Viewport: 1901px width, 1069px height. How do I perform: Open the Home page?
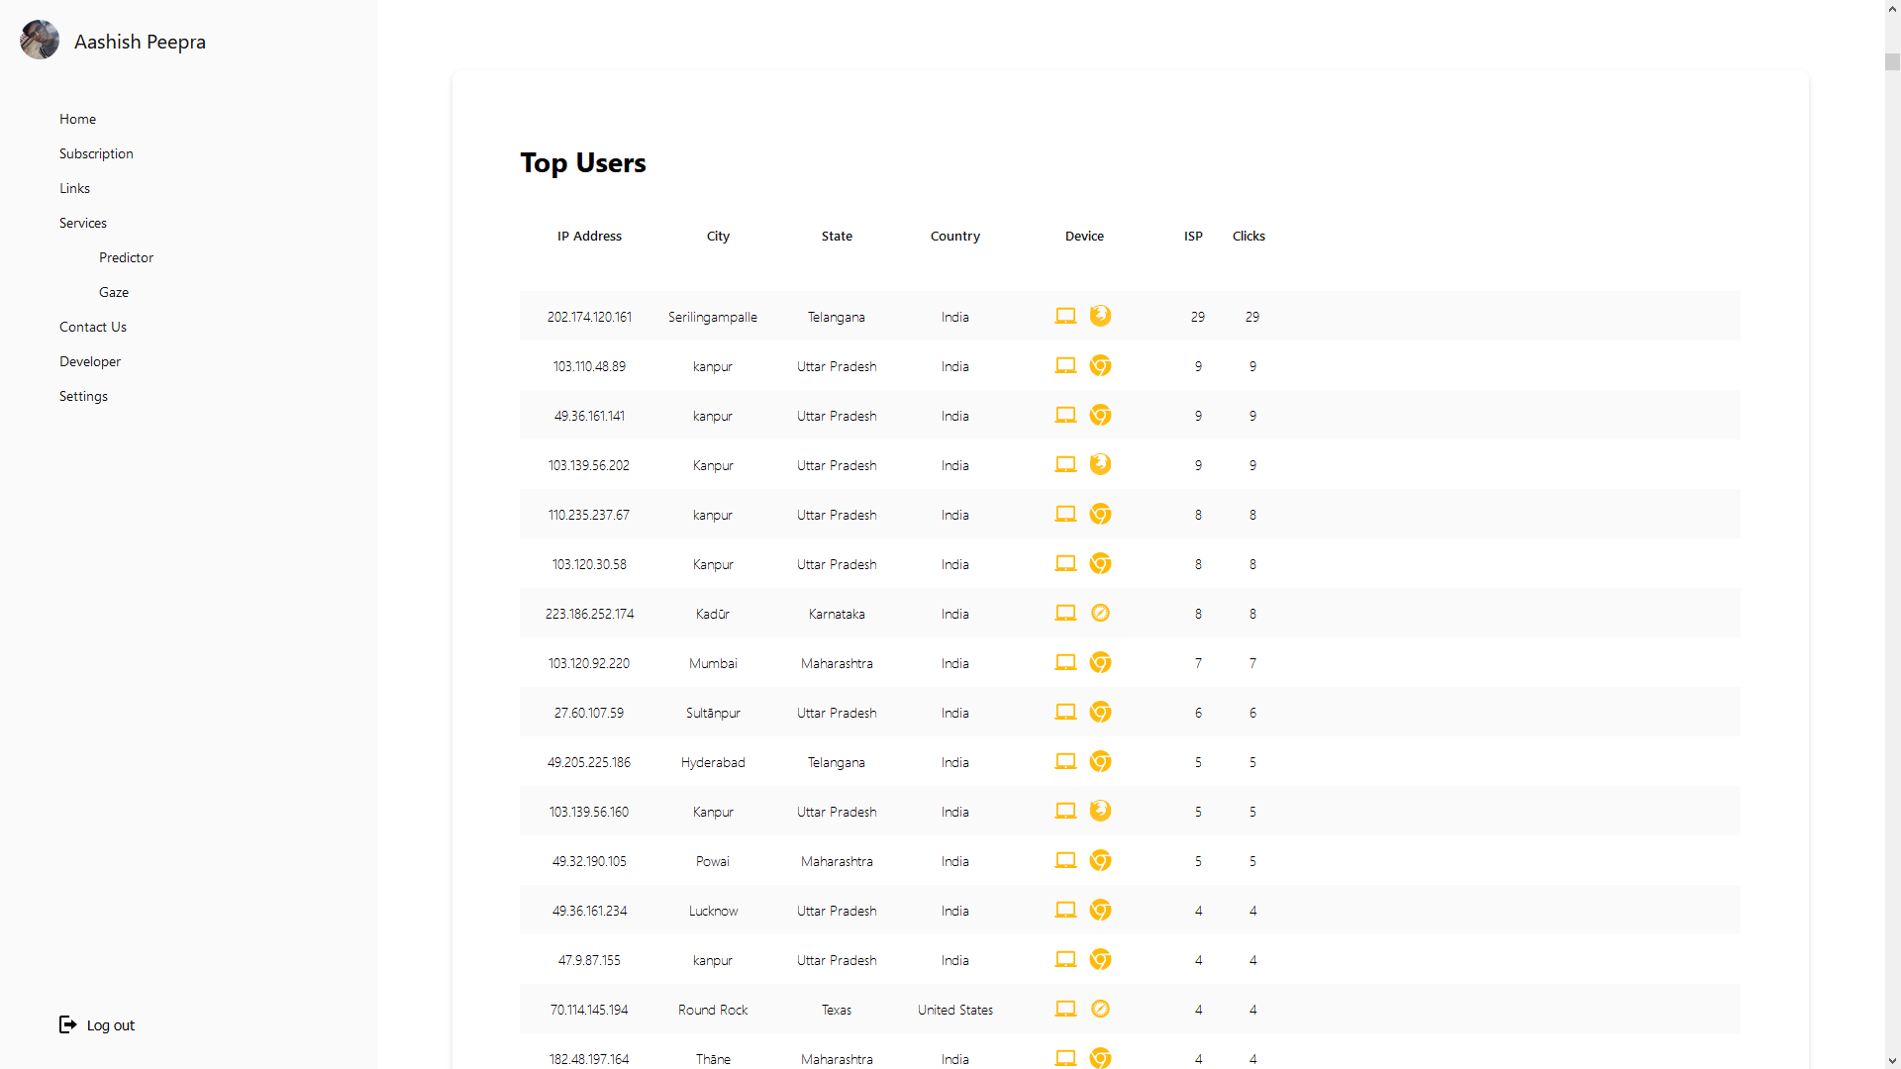(x=77, y=119)
